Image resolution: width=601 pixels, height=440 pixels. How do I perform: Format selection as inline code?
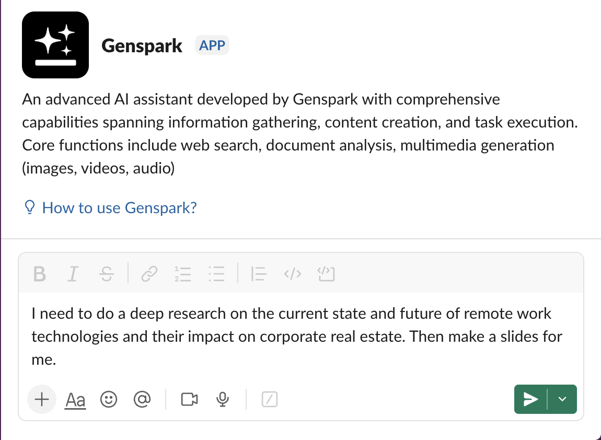(293, 274)
